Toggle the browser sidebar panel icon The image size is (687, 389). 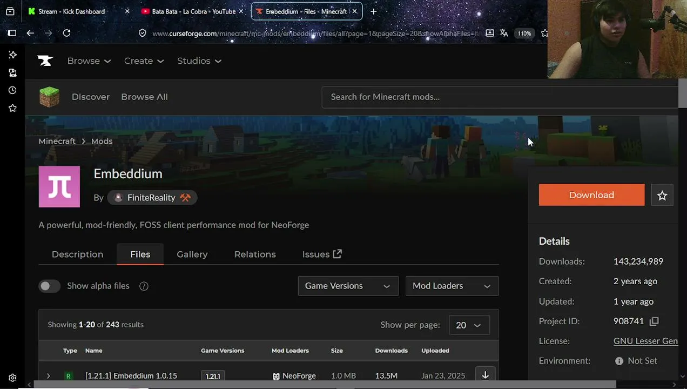[x=12, y=33]
